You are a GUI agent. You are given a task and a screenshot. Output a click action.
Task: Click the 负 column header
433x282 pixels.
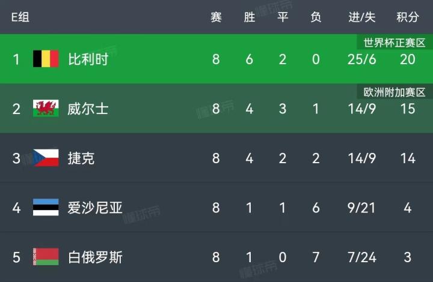click(x=316, y=17)
